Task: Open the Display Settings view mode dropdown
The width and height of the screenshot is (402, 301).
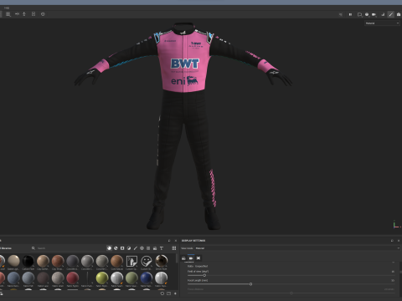Action: [x=297, y=248]
